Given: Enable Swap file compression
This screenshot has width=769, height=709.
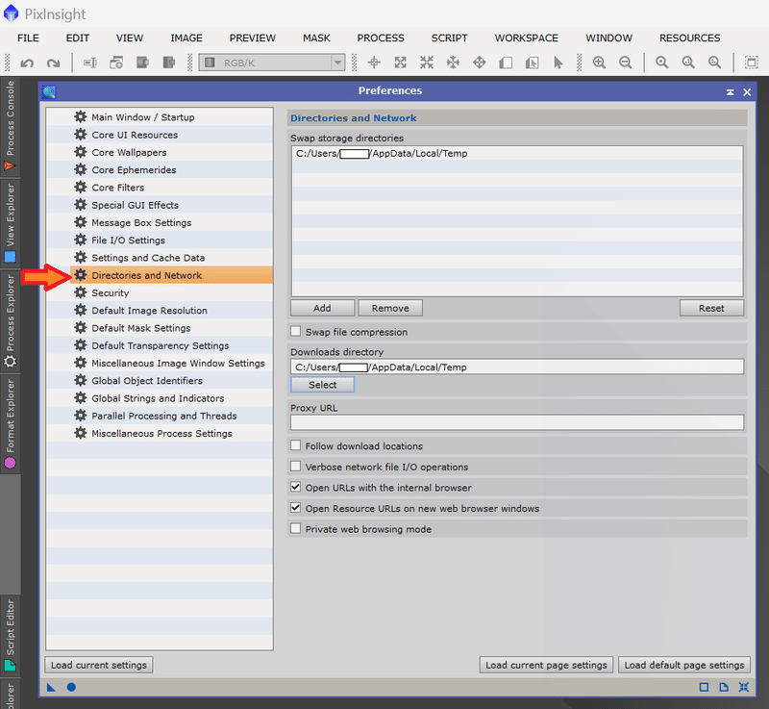Looking at the screenshot, I should pos(295,331).
